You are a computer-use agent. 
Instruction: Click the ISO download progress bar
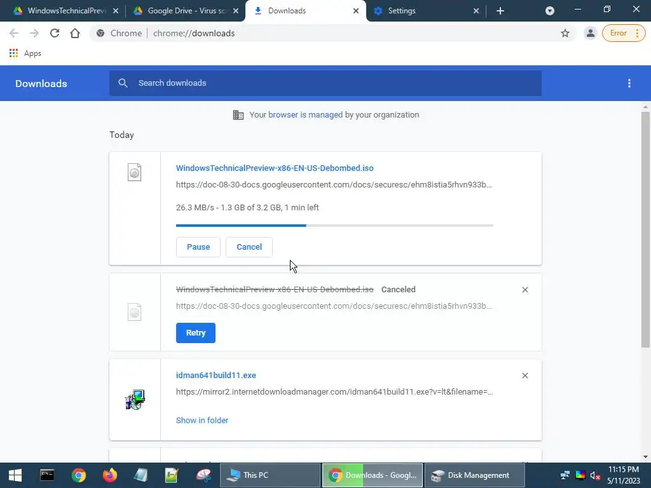coord(334,226)
